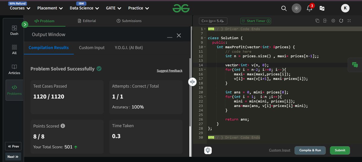Expand the Practice dropdown menu
Viewport: 362px width, 162px height.
pos(138,8)
